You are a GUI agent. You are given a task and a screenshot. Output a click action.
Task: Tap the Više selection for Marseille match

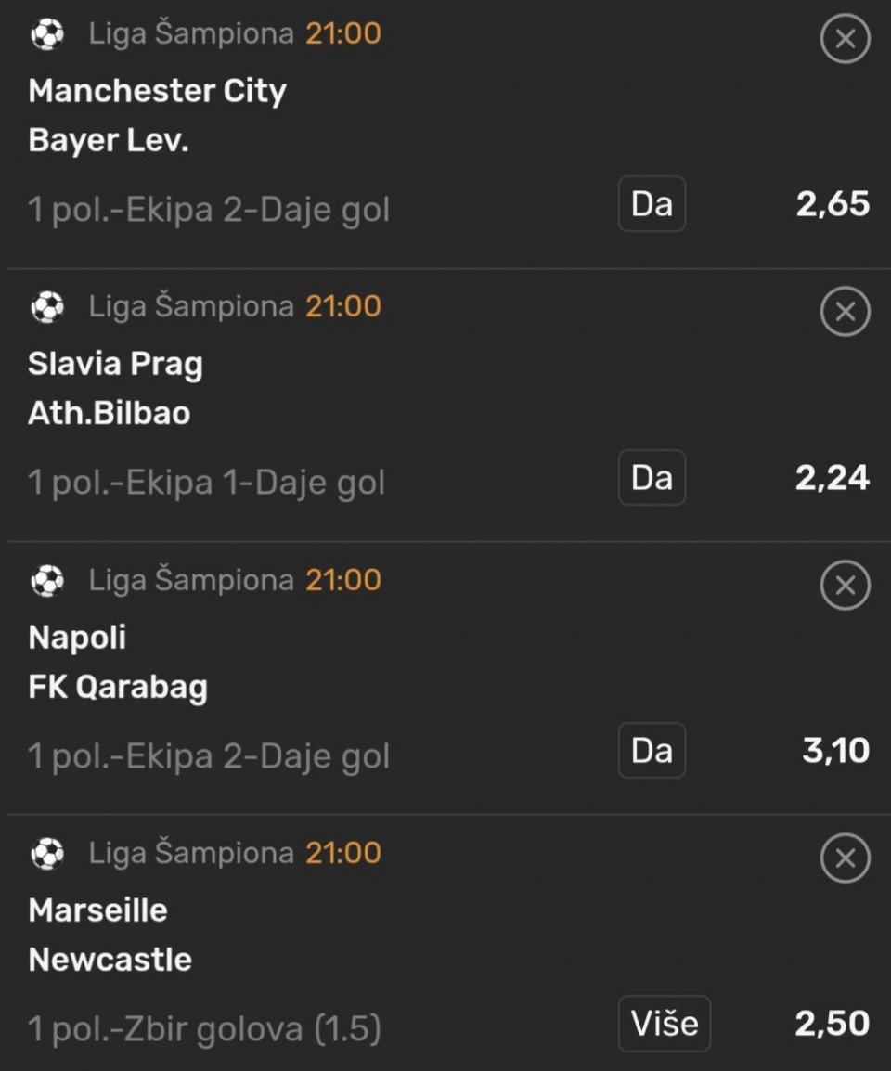click(x=665, y=1024)
